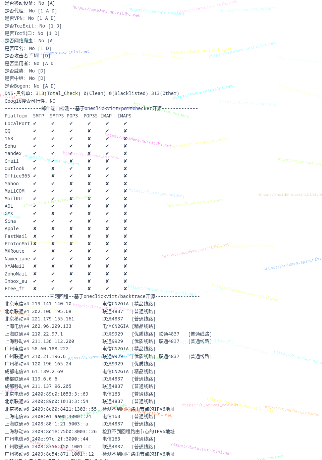
Task: Select the 'MailCOM' row label
Action: 15,191
